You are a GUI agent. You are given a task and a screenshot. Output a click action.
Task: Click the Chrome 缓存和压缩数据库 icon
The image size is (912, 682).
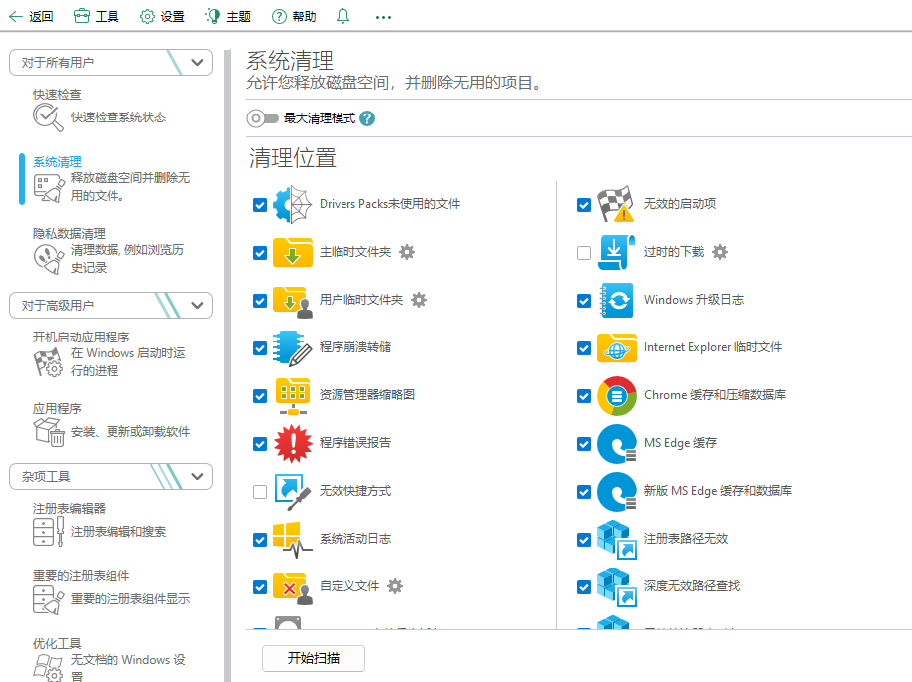click(x=616, y=396)
